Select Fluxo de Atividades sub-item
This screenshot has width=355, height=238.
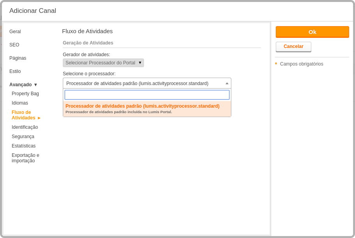point(26,115)
